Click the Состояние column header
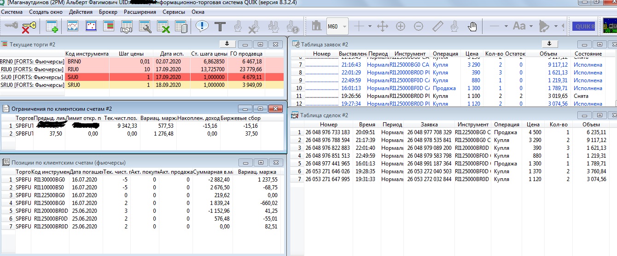Viewport: 617px width, 256px height. tap(588, 54)
